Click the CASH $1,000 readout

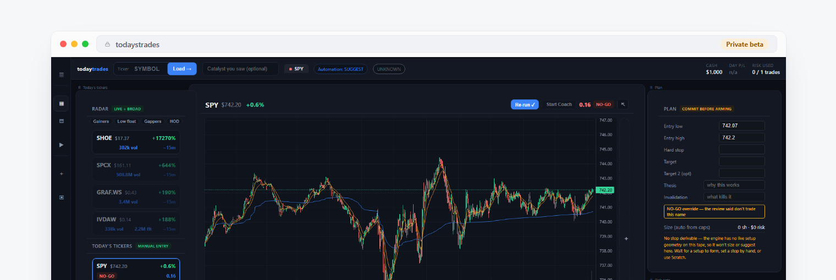tap(714, 69)
